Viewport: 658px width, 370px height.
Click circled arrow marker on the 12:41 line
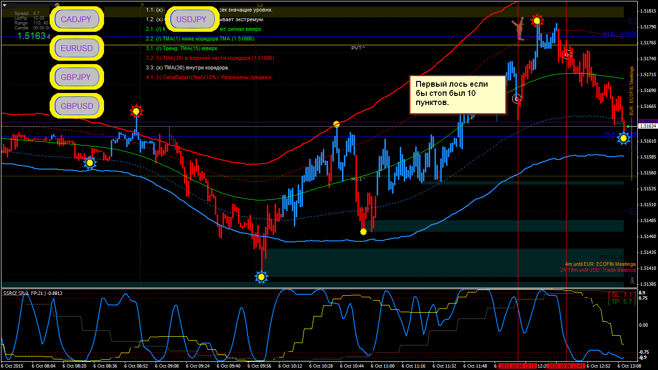tap(566, 54)
